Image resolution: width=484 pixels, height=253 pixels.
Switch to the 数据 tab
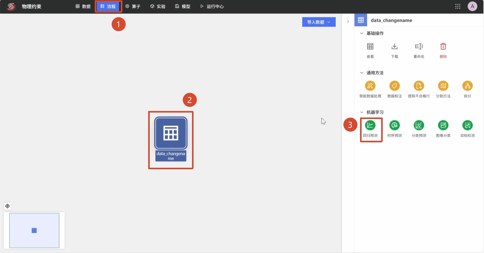click(x=83, y=6)
